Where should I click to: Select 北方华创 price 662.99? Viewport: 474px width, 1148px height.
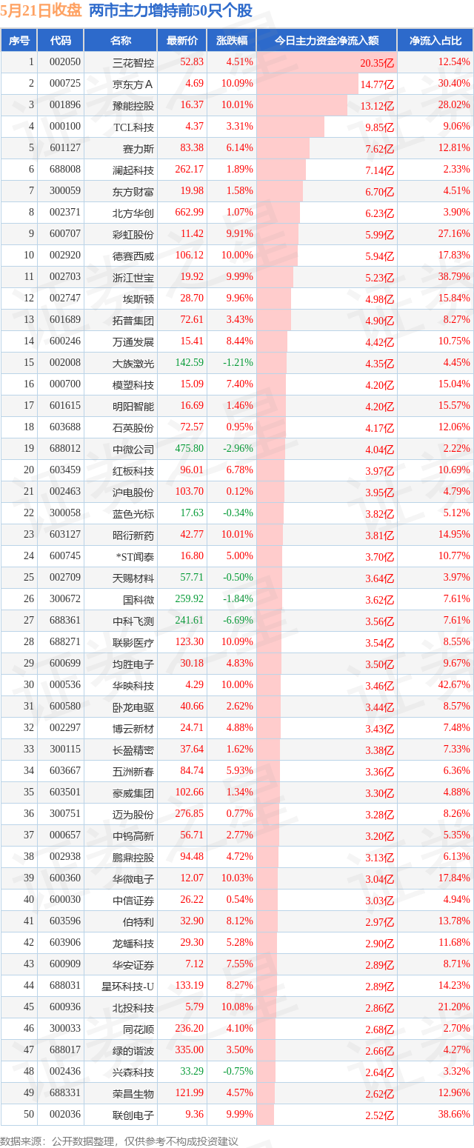190,213
